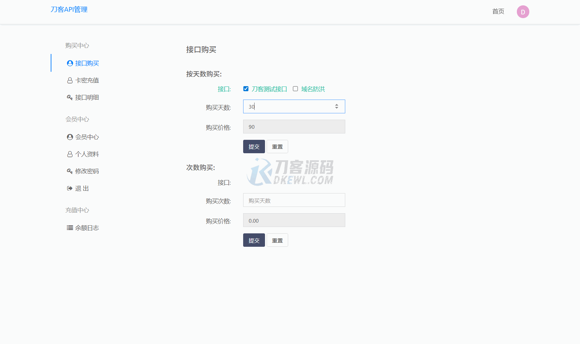This screenshot has height=344, width=580.
Task: Click the logout icon beside 退出
Action: tap(70, 188)
